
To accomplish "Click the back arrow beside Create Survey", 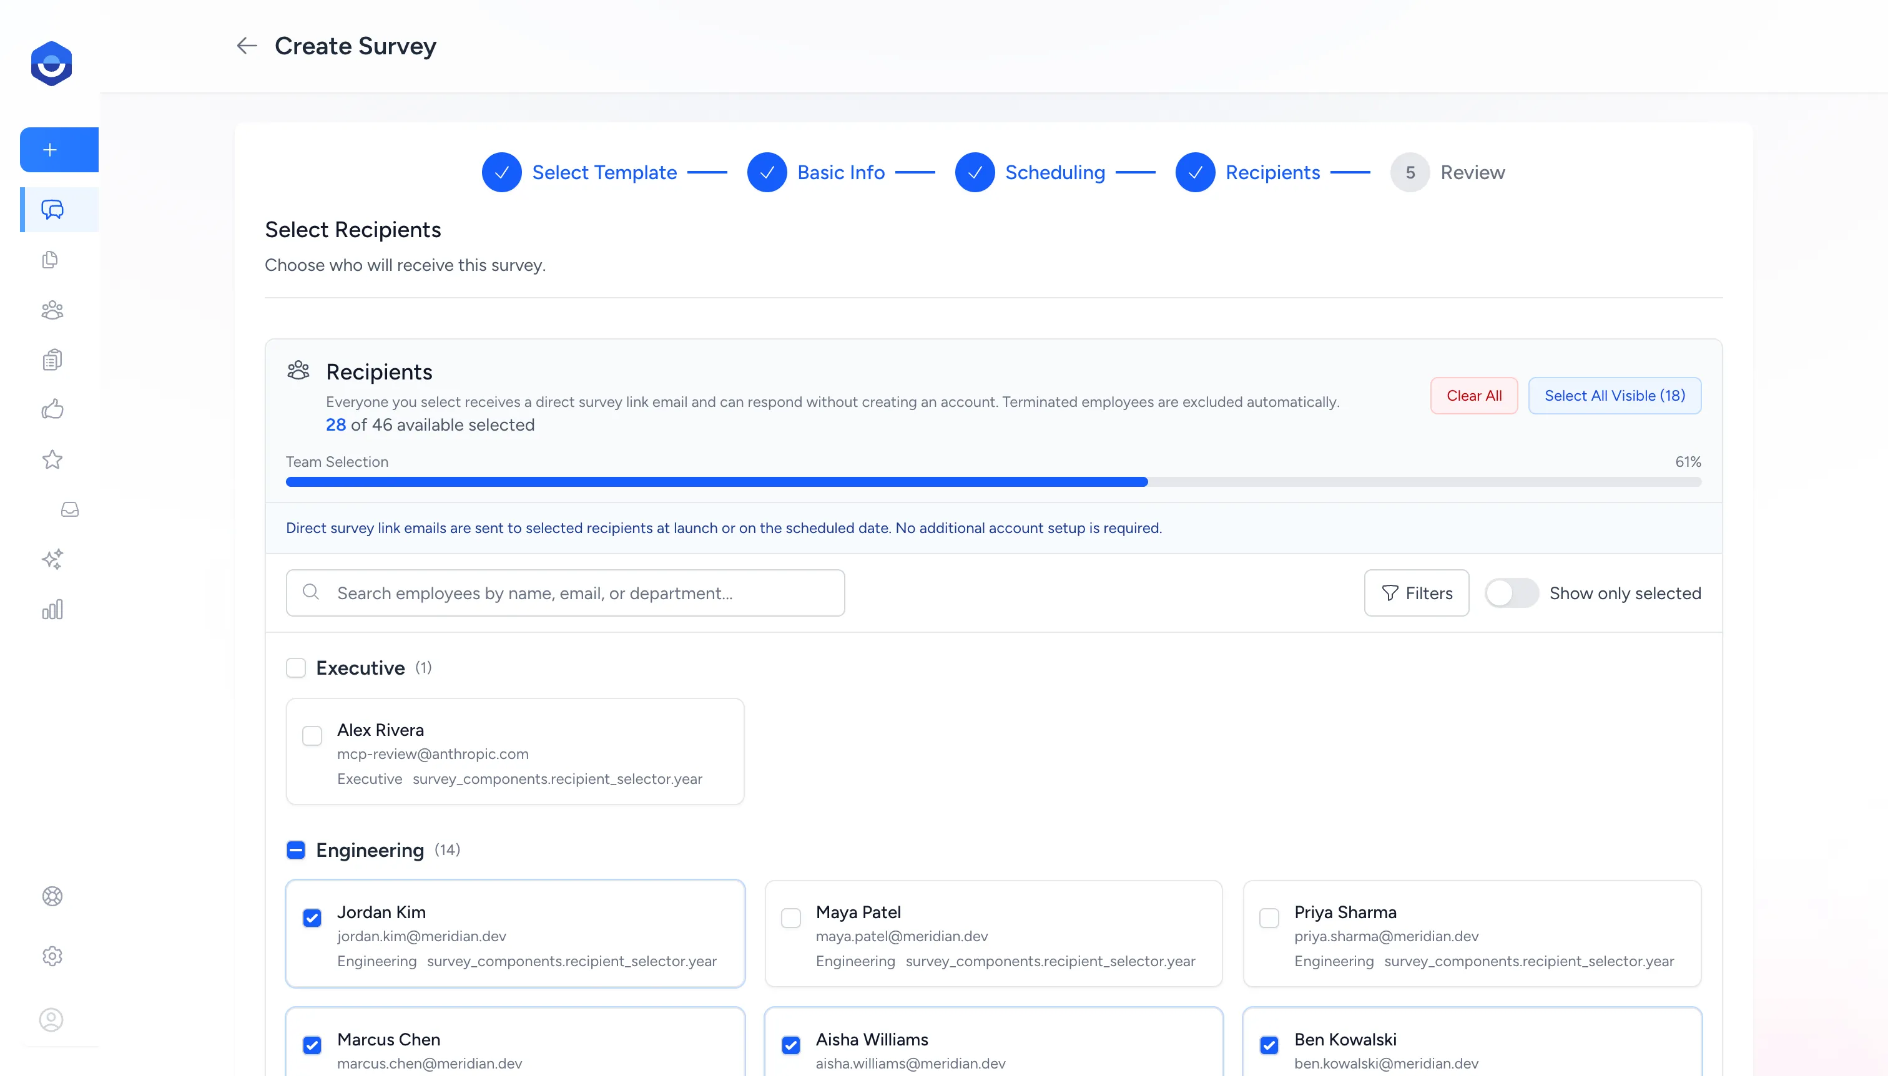I will (247, 46).
